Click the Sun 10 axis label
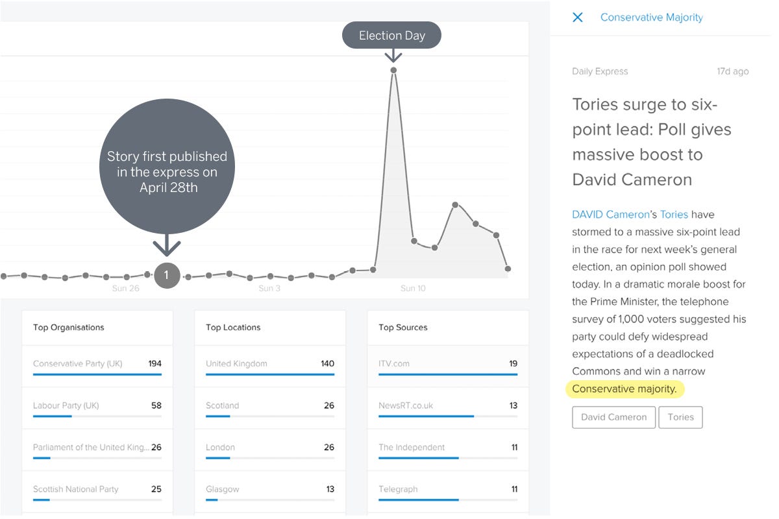This screenshot has height=519, width=779. 413,288
